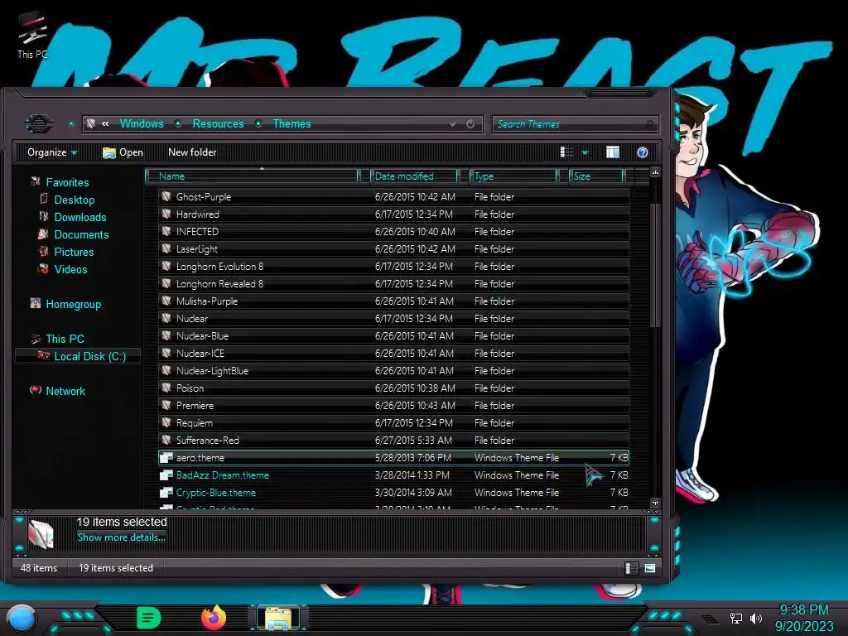Select This PC in the navigation pane
This screenshot has width=848, height=636.
(65, 339)
